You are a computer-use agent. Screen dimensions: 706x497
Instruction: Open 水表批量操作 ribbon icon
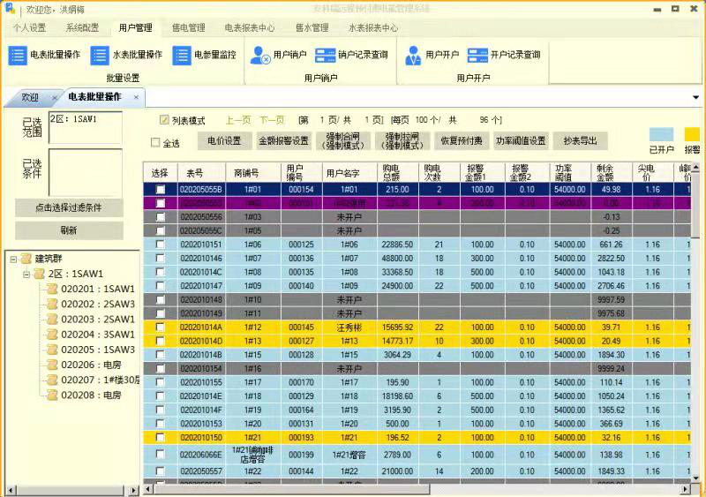pyautogui.click(x=100, y=56)
